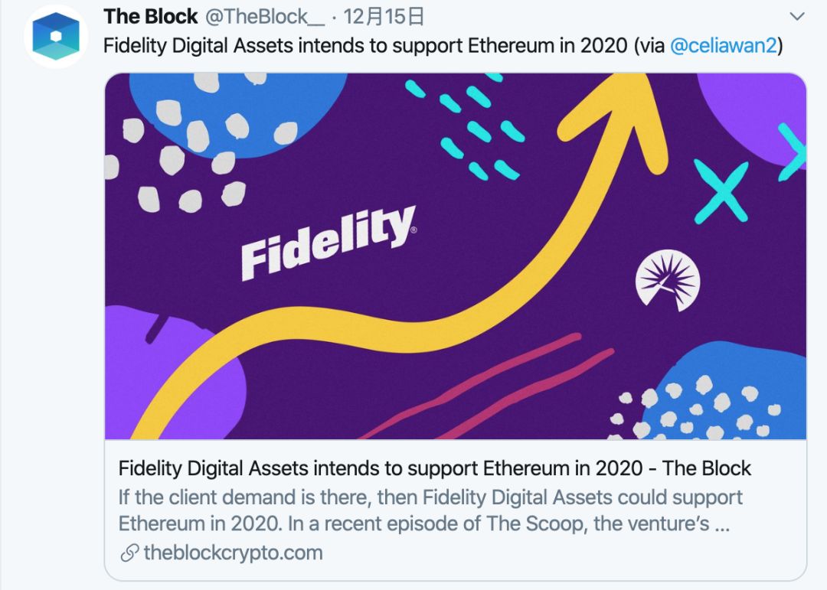Click the link chain icon
Screen dimensions: 827x590
(129, 553)
